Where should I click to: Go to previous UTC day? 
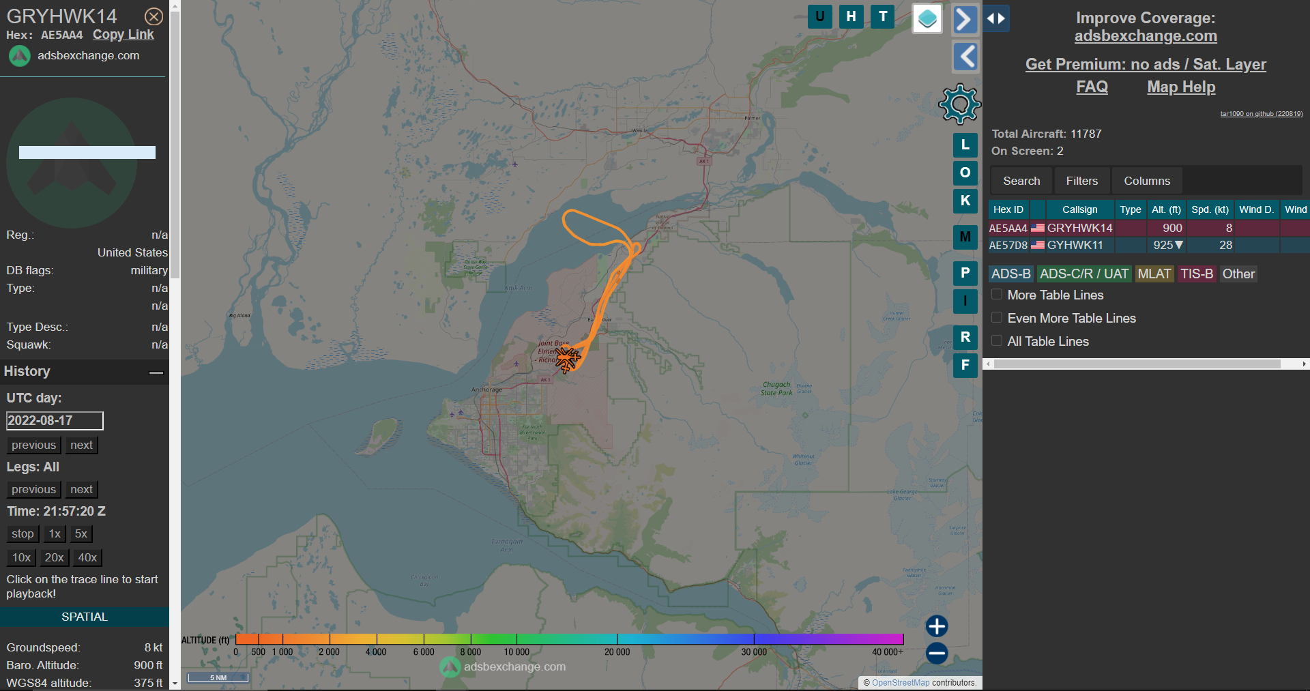click(33, 445)
